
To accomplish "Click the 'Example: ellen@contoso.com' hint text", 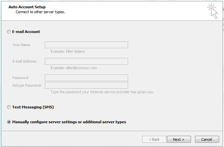I will pyautogui.click(x=73, y=68).
